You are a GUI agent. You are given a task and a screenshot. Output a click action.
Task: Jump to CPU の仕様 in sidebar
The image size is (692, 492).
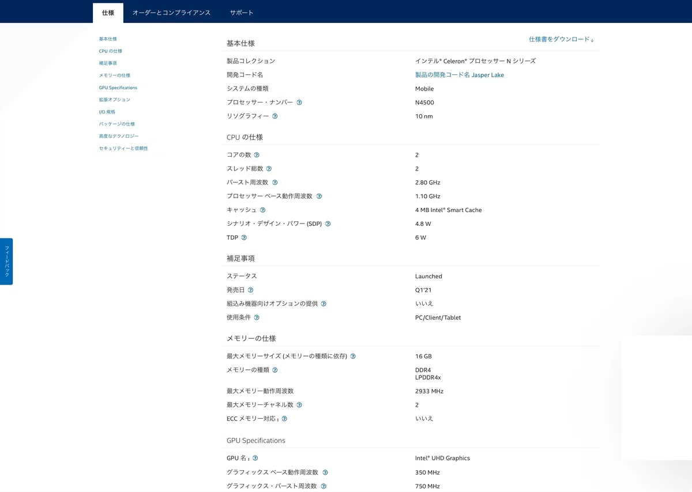click(x=111, y=51)
